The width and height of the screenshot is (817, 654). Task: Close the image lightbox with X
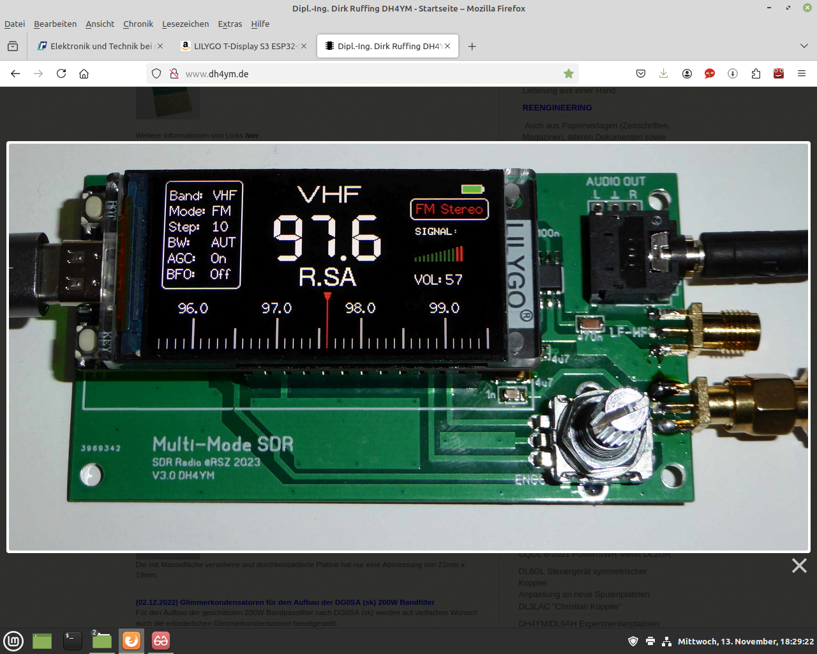click(x=799, y=565)
